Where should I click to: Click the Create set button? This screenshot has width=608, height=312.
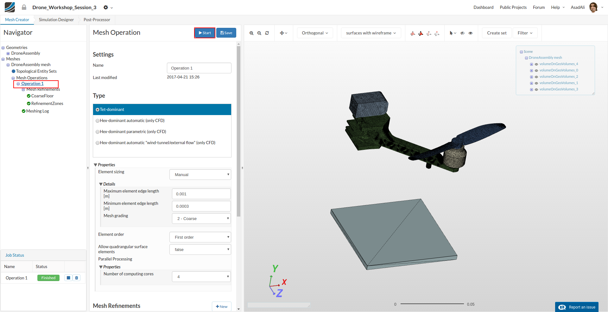pos(497,33)
